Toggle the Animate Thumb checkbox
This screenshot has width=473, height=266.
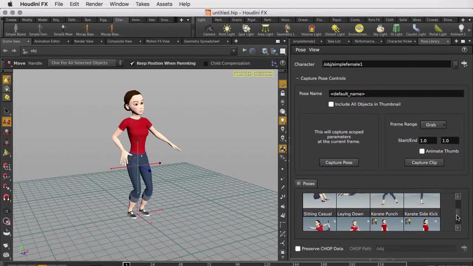click(422, 151)
